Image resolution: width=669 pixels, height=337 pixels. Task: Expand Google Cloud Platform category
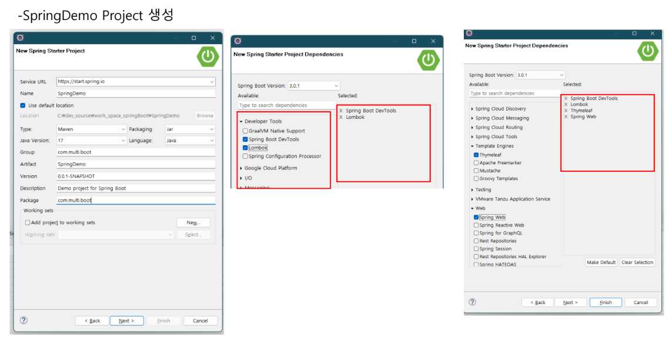(241, 168)
